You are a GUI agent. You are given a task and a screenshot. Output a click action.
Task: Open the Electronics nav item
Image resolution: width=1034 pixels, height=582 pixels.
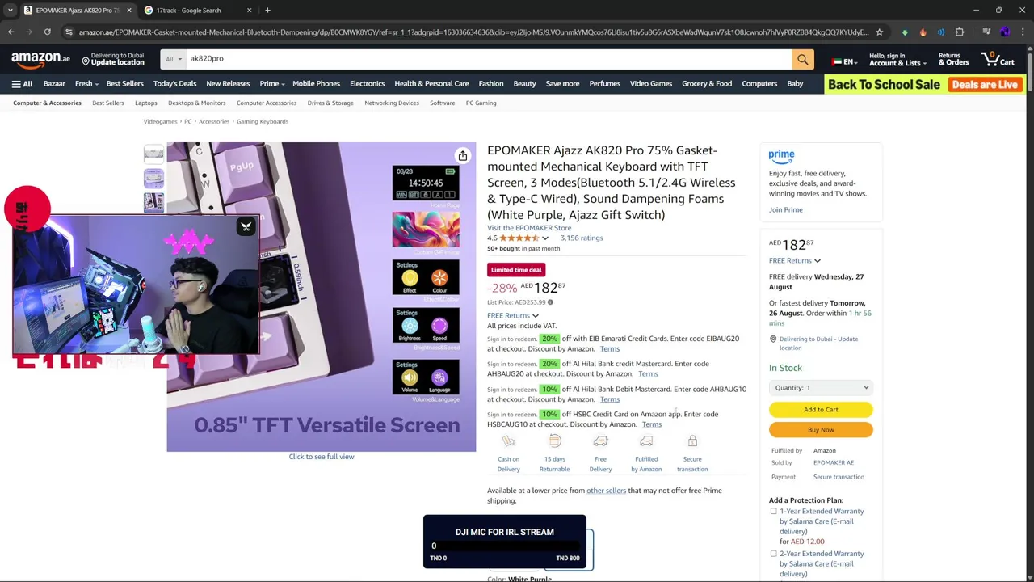[367, 84]
